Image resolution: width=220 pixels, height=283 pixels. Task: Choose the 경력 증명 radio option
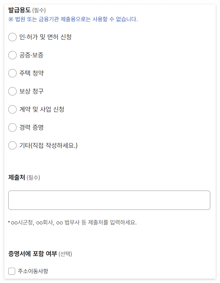(12, 127)
